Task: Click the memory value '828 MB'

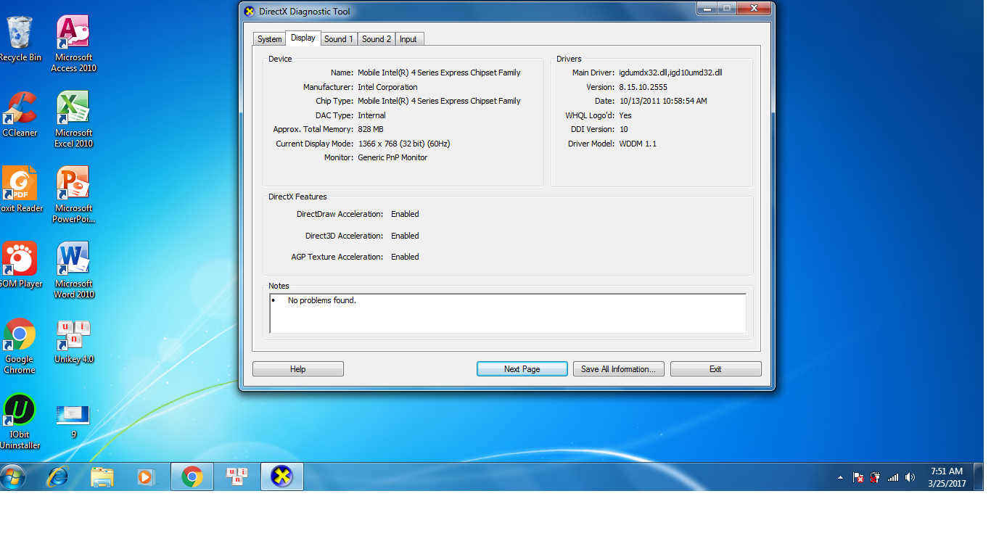Action: point(371,129)
